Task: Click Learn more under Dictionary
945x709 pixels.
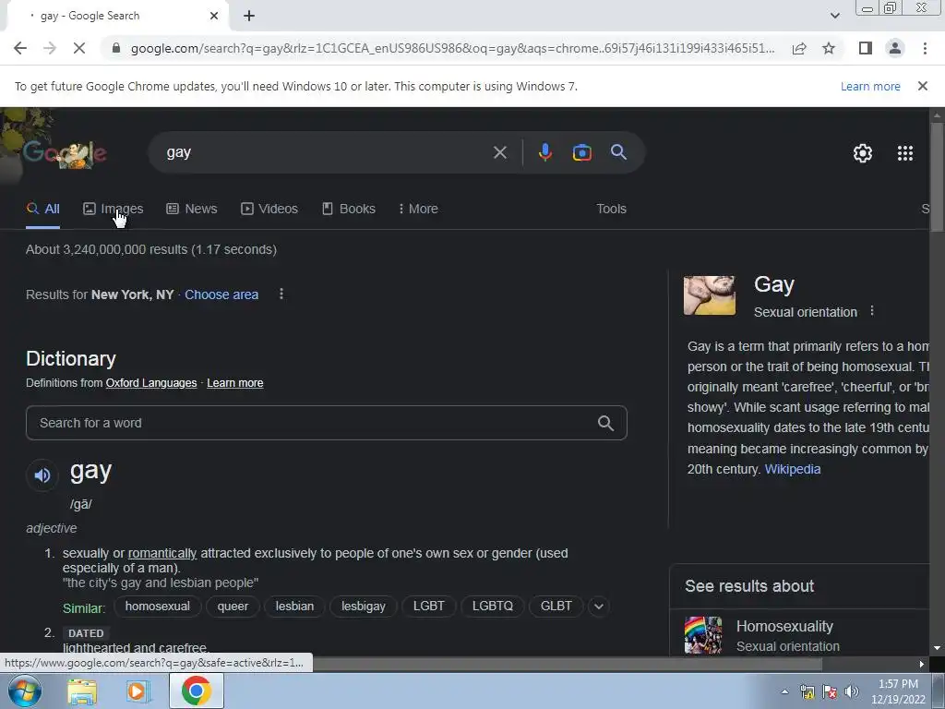Action: 235,383
